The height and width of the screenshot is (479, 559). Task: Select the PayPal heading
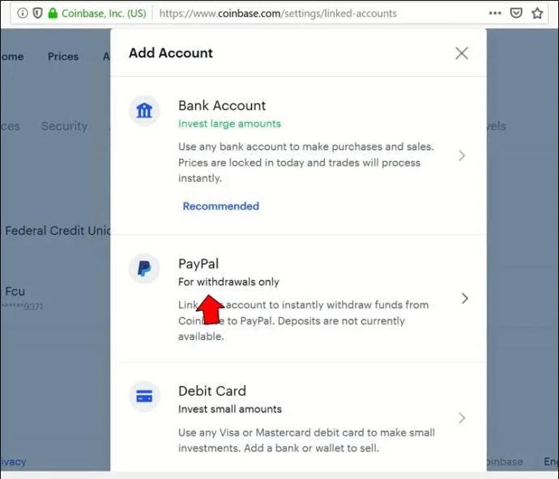198,264
